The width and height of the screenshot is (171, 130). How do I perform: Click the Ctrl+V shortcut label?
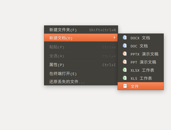point(109,47)
